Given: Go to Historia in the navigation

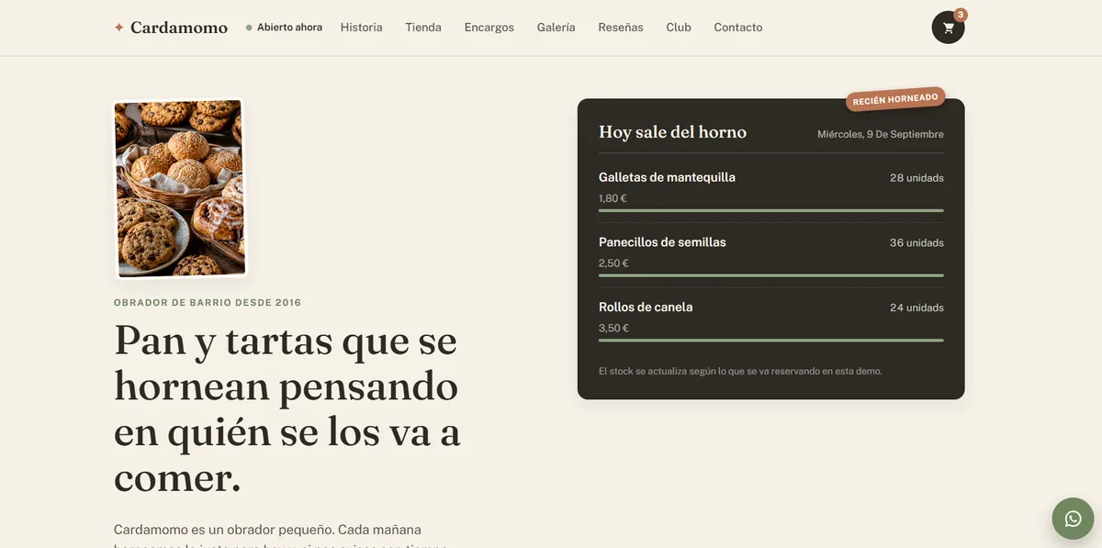Looking at the screenshot, I should click(361, 28).
